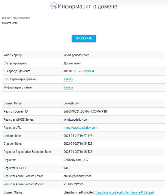Select clientTransferProhibited status text
Image resolution: width=168 pixels, height=195 pixels.
tap(79, 192)
